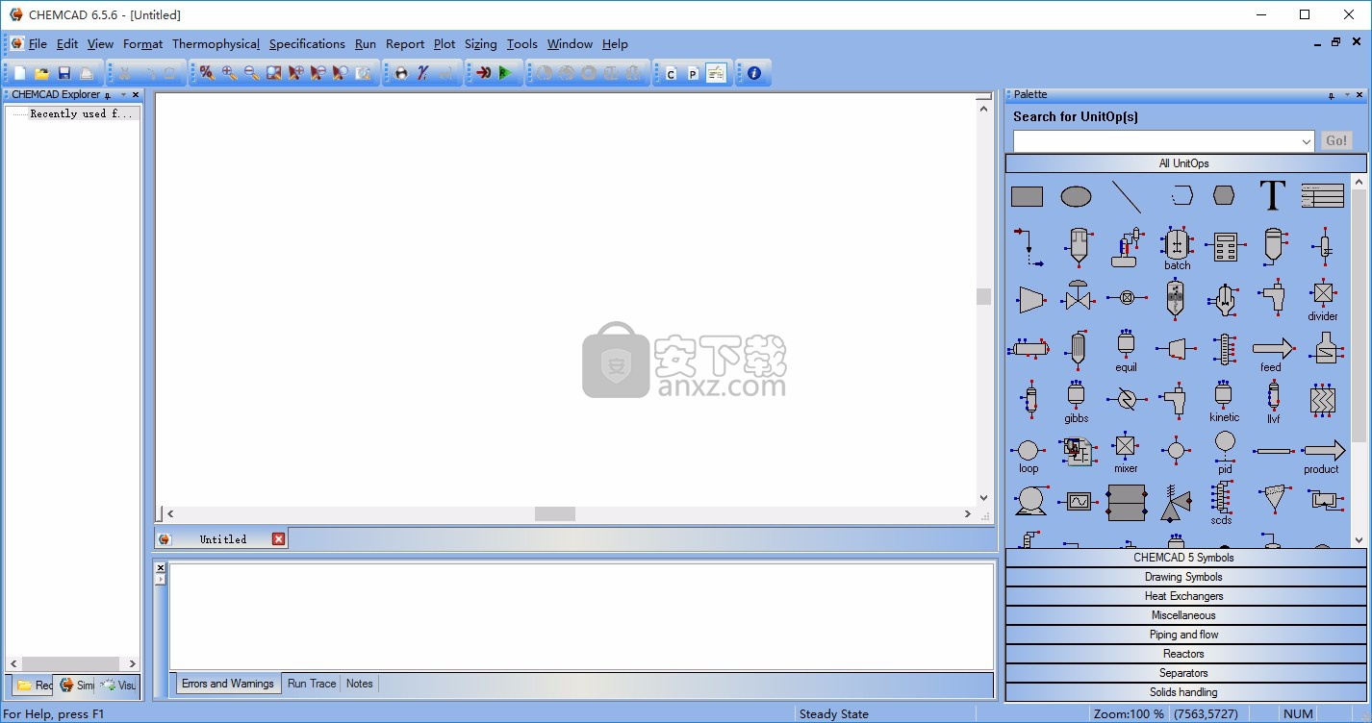
Task: Expand the Miscellaneous palette group
Action: coord(1185,615)
